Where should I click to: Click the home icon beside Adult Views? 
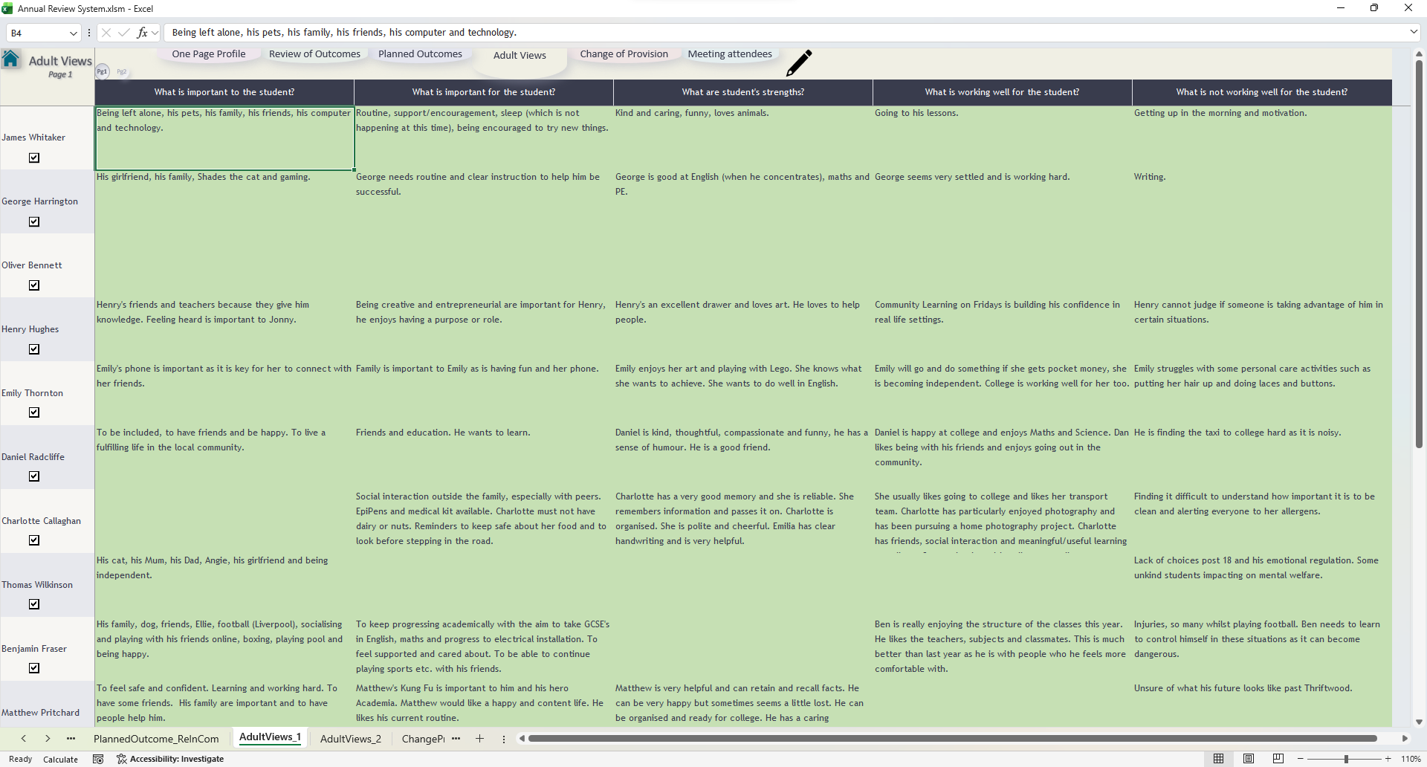11,59
